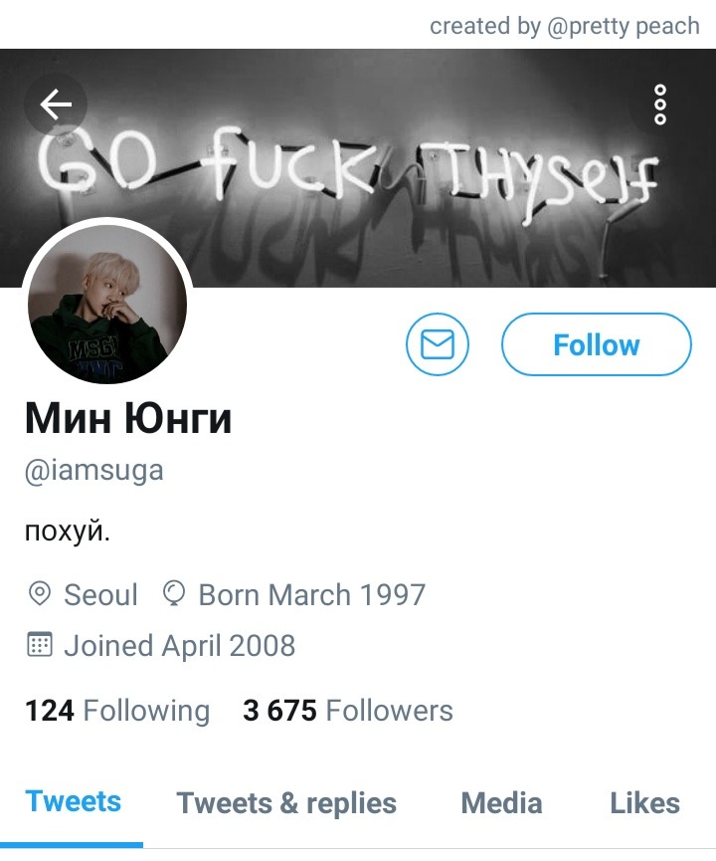
Task: Open the Tweets & replies tab
Action: point(285,803)
